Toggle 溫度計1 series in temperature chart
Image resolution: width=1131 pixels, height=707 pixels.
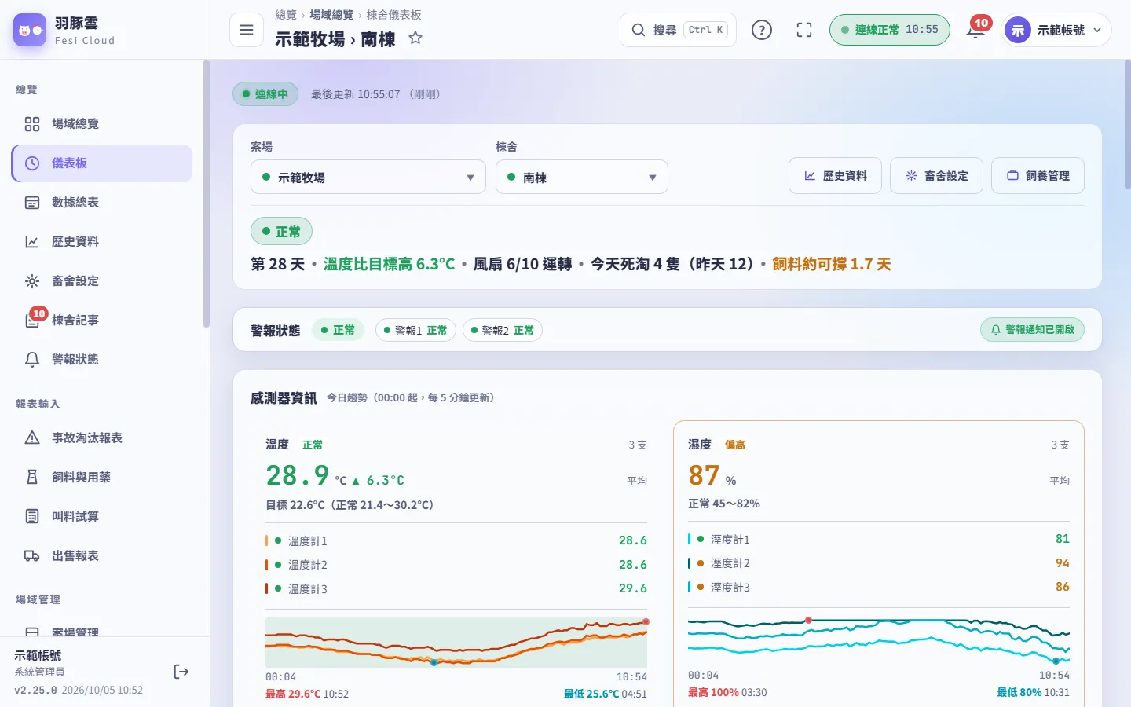tap(456, 540)
